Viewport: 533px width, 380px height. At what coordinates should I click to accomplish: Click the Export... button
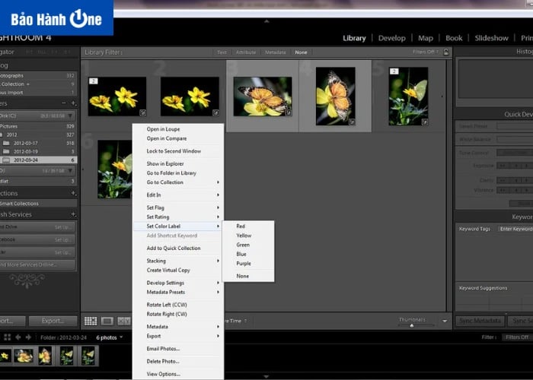[x=53, y=321]
